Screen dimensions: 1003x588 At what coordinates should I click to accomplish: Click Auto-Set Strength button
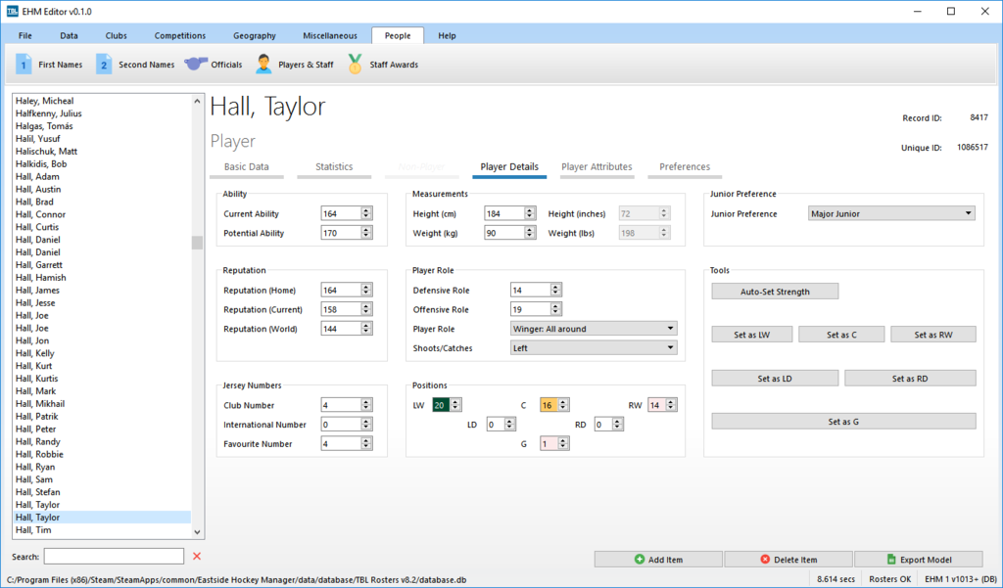click(x=775, y=292)
